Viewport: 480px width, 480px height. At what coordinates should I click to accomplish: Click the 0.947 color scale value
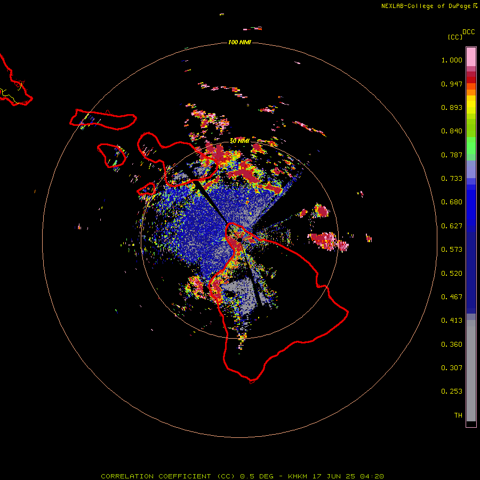click(x=452, y=84)
